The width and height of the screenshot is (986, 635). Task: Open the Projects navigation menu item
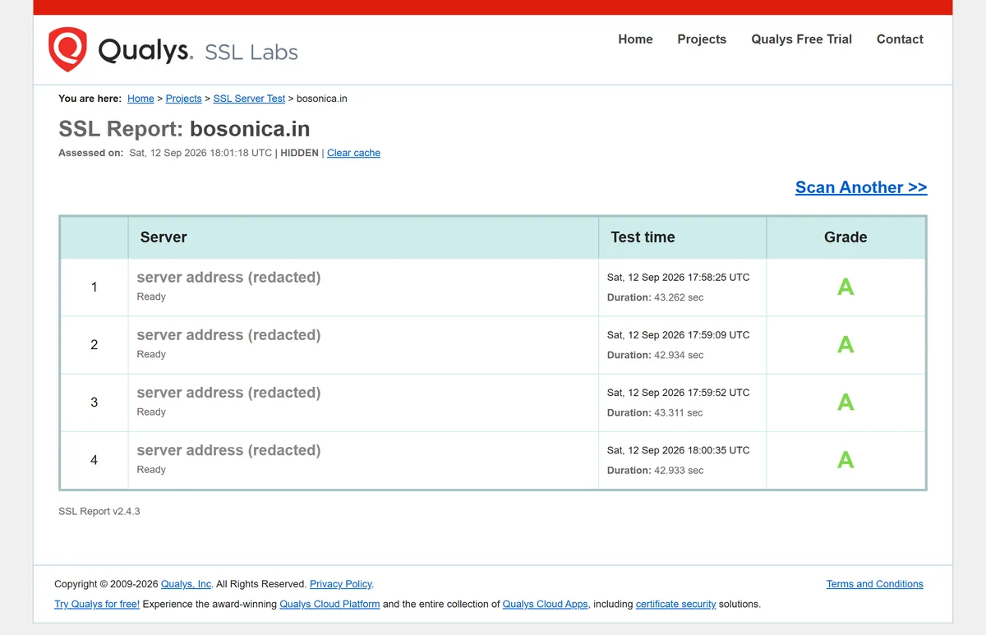click(702, 39)
